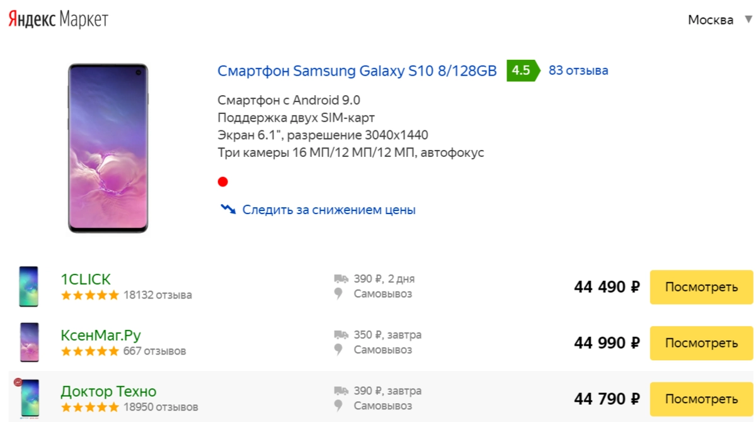Click the Яндекс Маркет logo
This screenshot has width=756, height=422.
[58, 20]
